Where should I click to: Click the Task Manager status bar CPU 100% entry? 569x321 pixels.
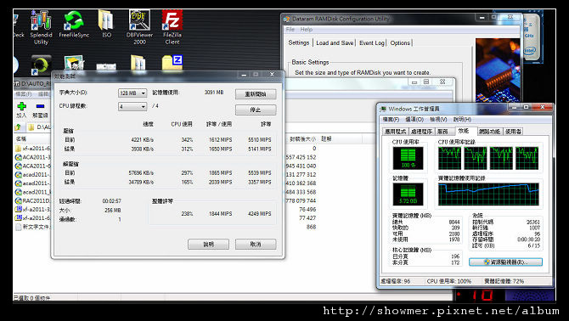[x=449, y=281]
